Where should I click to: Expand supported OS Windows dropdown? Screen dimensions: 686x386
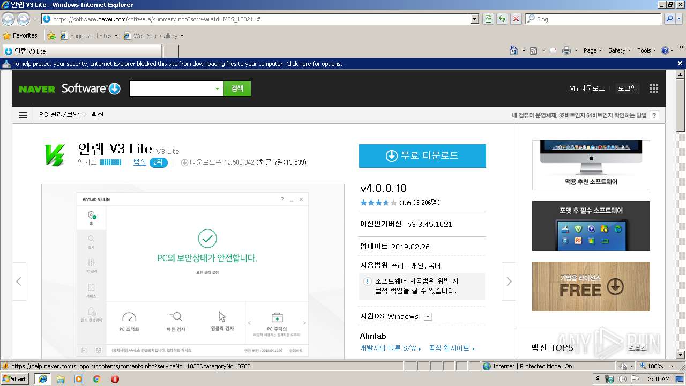pos(428,316)
